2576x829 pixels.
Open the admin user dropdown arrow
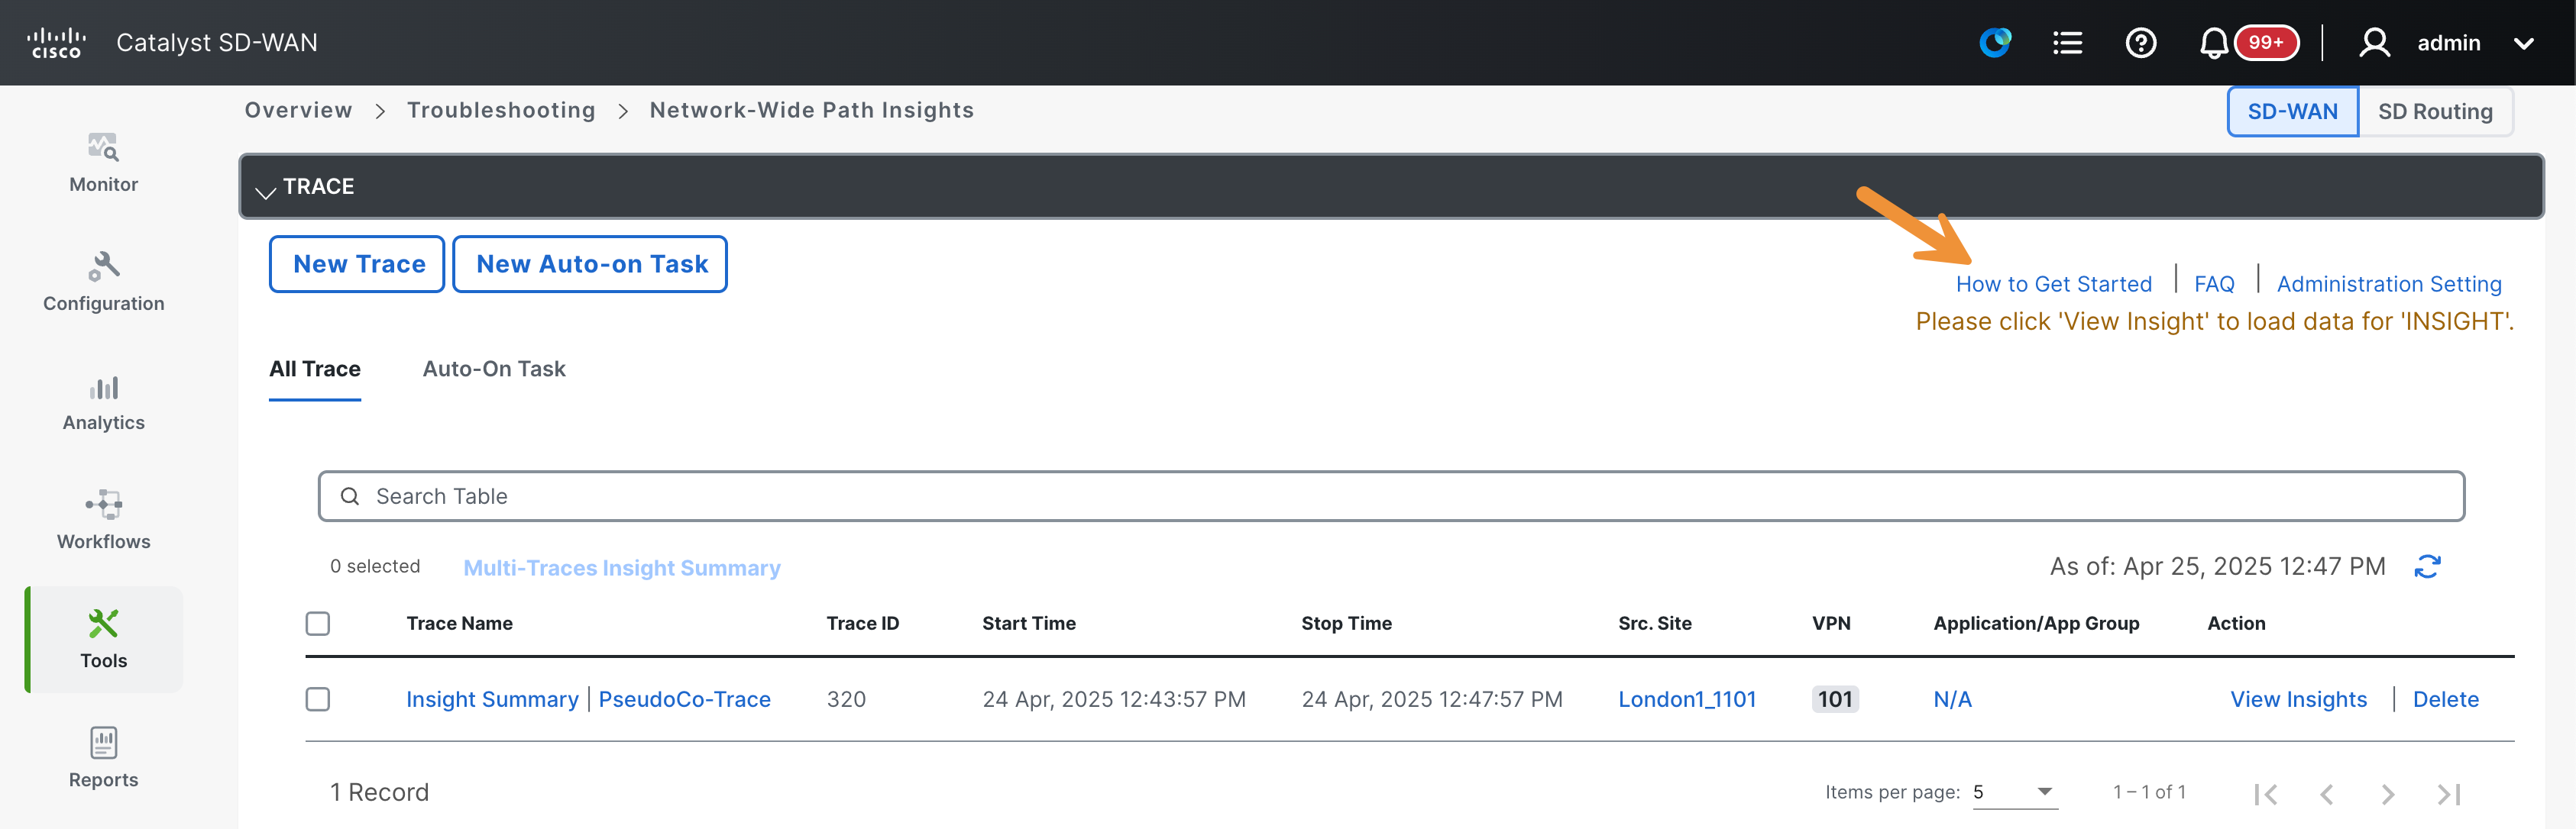[2524, 43]
